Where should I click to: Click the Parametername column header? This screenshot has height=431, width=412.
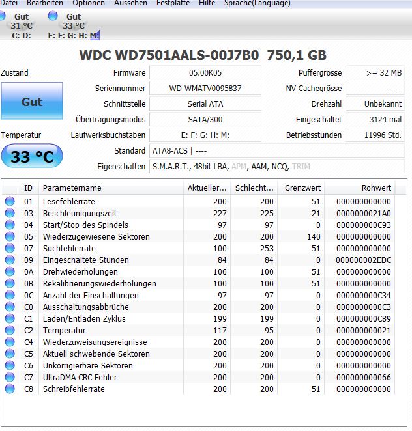pyautogui.click(x=111, y=188)
